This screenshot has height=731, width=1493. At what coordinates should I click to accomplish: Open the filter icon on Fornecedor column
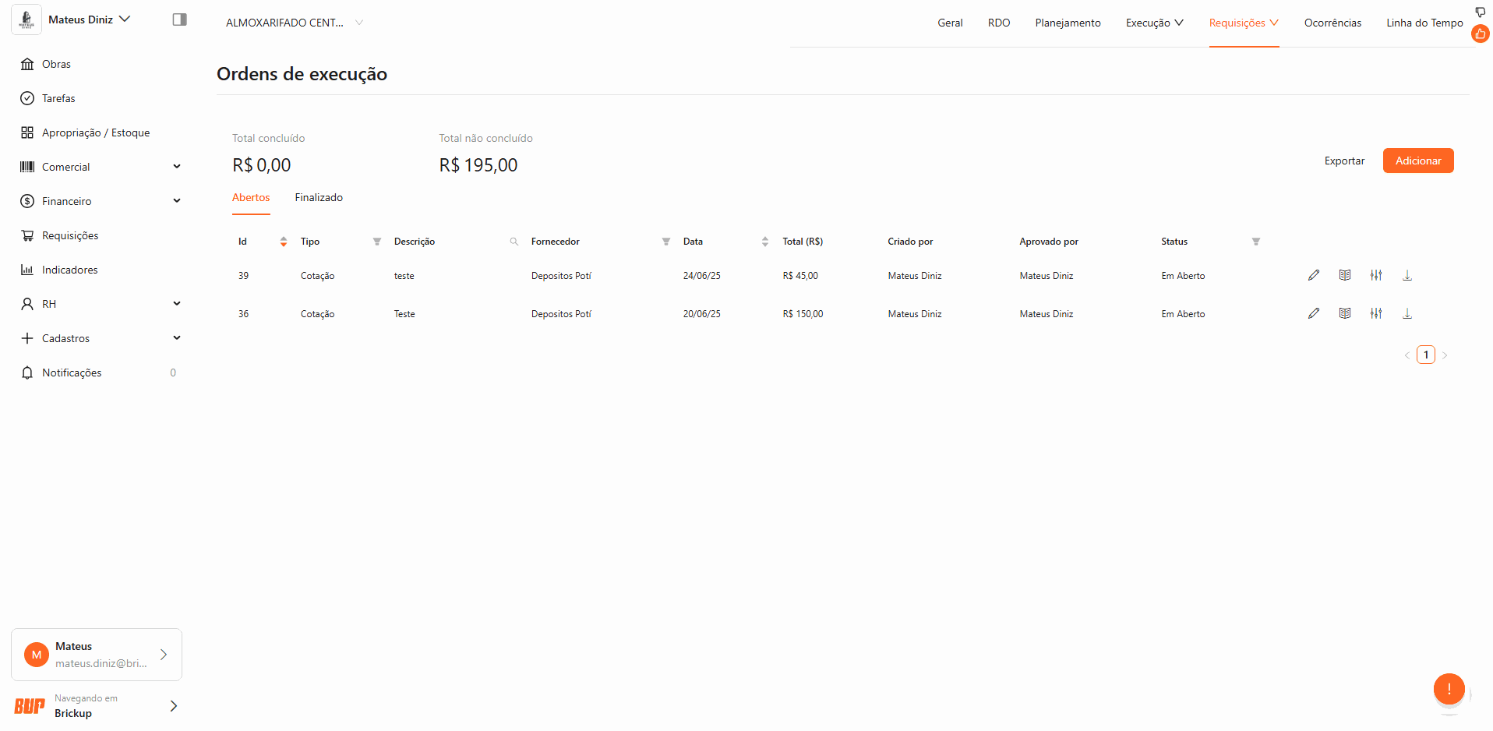[x=665, y=242]
